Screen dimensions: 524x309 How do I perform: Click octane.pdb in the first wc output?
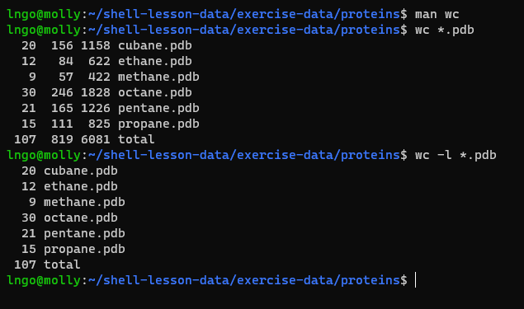click(155, 92)
